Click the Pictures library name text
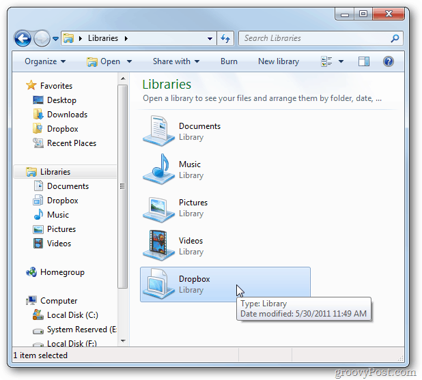The image size is (422, 380). 193,203
